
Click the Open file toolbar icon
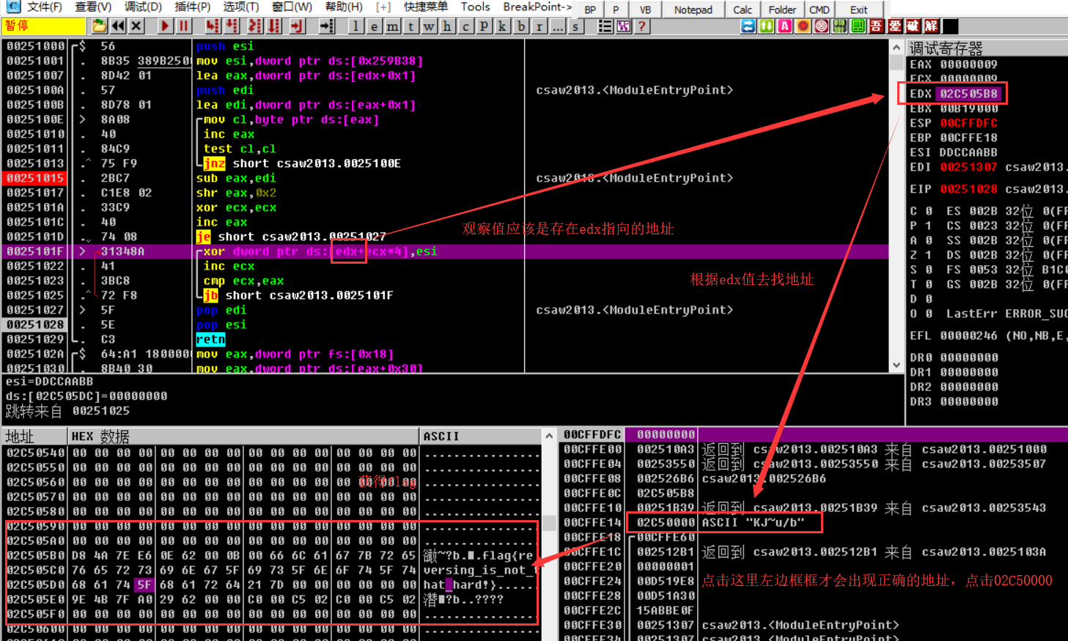pyautogui.click(x=100, y=26)
